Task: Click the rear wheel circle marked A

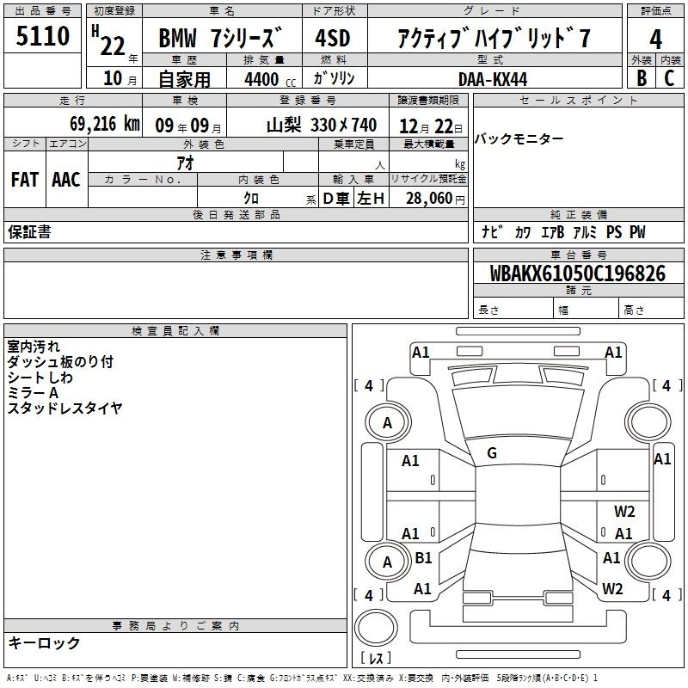Action: click(x=387, y=562)
